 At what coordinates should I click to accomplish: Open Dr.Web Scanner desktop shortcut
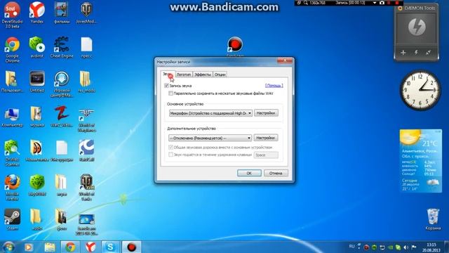pyautogui.click(x=12, y=153)
